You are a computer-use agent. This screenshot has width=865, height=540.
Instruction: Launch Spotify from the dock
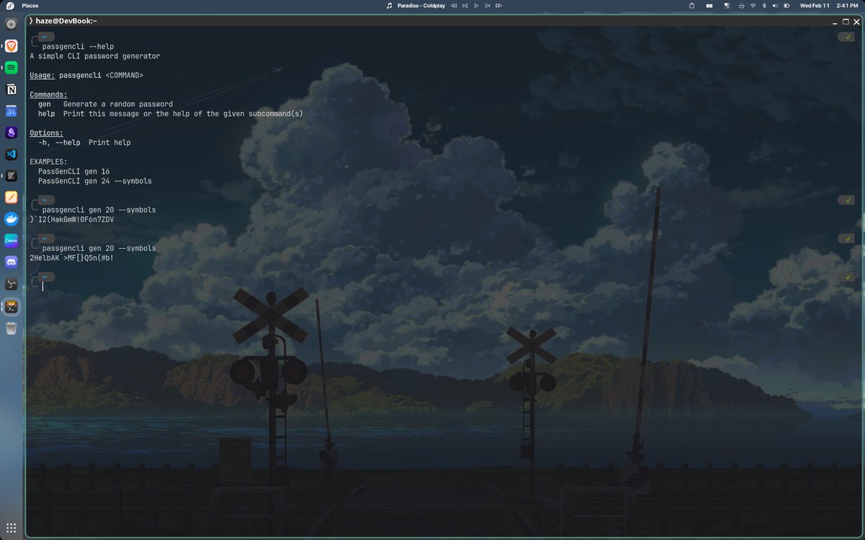coord(12,68)
